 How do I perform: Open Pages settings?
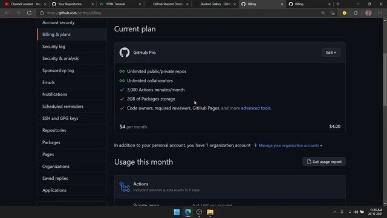(48, 154)
